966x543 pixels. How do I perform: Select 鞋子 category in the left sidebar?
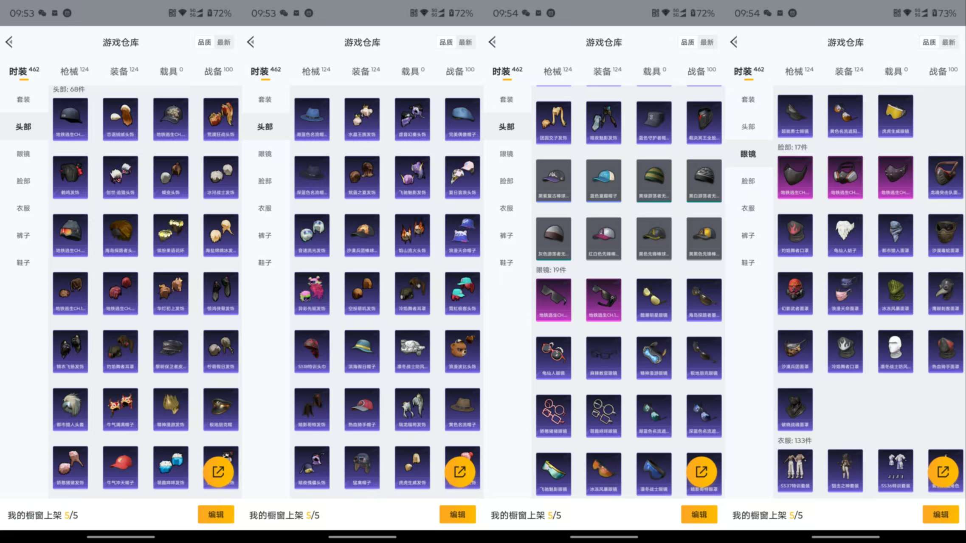(x=23, y=262)
